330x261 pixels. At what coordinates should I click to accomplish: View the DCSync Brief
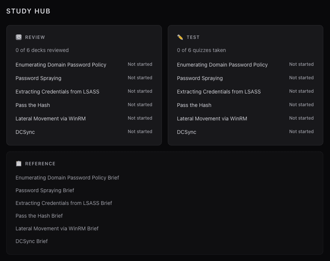tap(31, 241)
